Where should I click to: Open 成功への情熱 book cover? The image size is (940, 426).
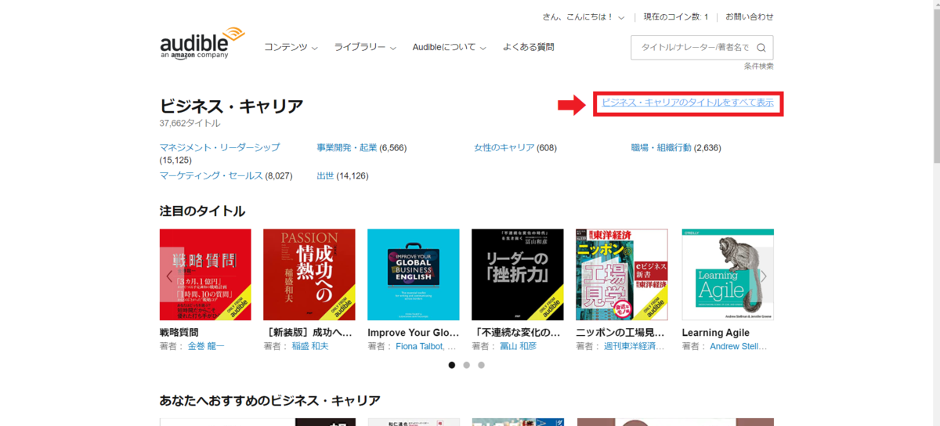point(309,275)
